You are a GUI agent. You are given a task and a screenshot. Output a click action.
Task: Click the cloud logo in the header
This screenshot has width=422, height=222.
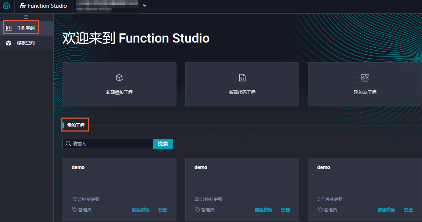point(7,6)
